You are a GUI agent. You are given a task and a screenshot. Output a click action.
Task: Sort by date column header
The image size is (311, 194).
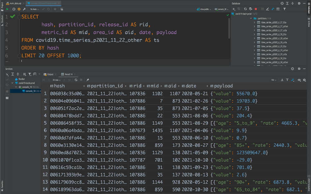(195, 86)
